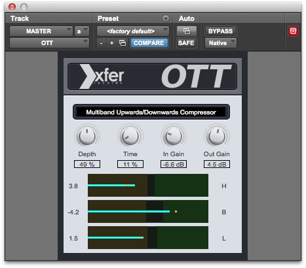The height and width of the screenshot is (268, 306).
Task: Close the plug-in window with red button
Action: tap(12, 7)
